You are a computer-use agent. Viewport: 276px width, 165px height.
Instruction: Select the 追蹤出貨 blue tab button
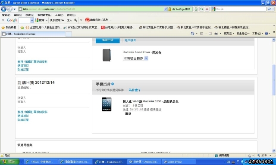[x=108, y=40]
